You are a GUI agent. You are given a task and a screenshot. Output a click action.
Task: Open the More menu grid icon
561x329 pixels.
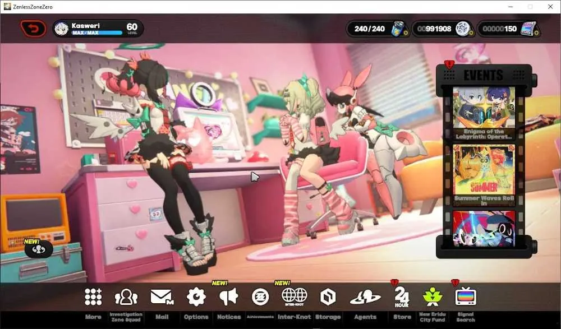pyautogui.click(x=93, y=297)
